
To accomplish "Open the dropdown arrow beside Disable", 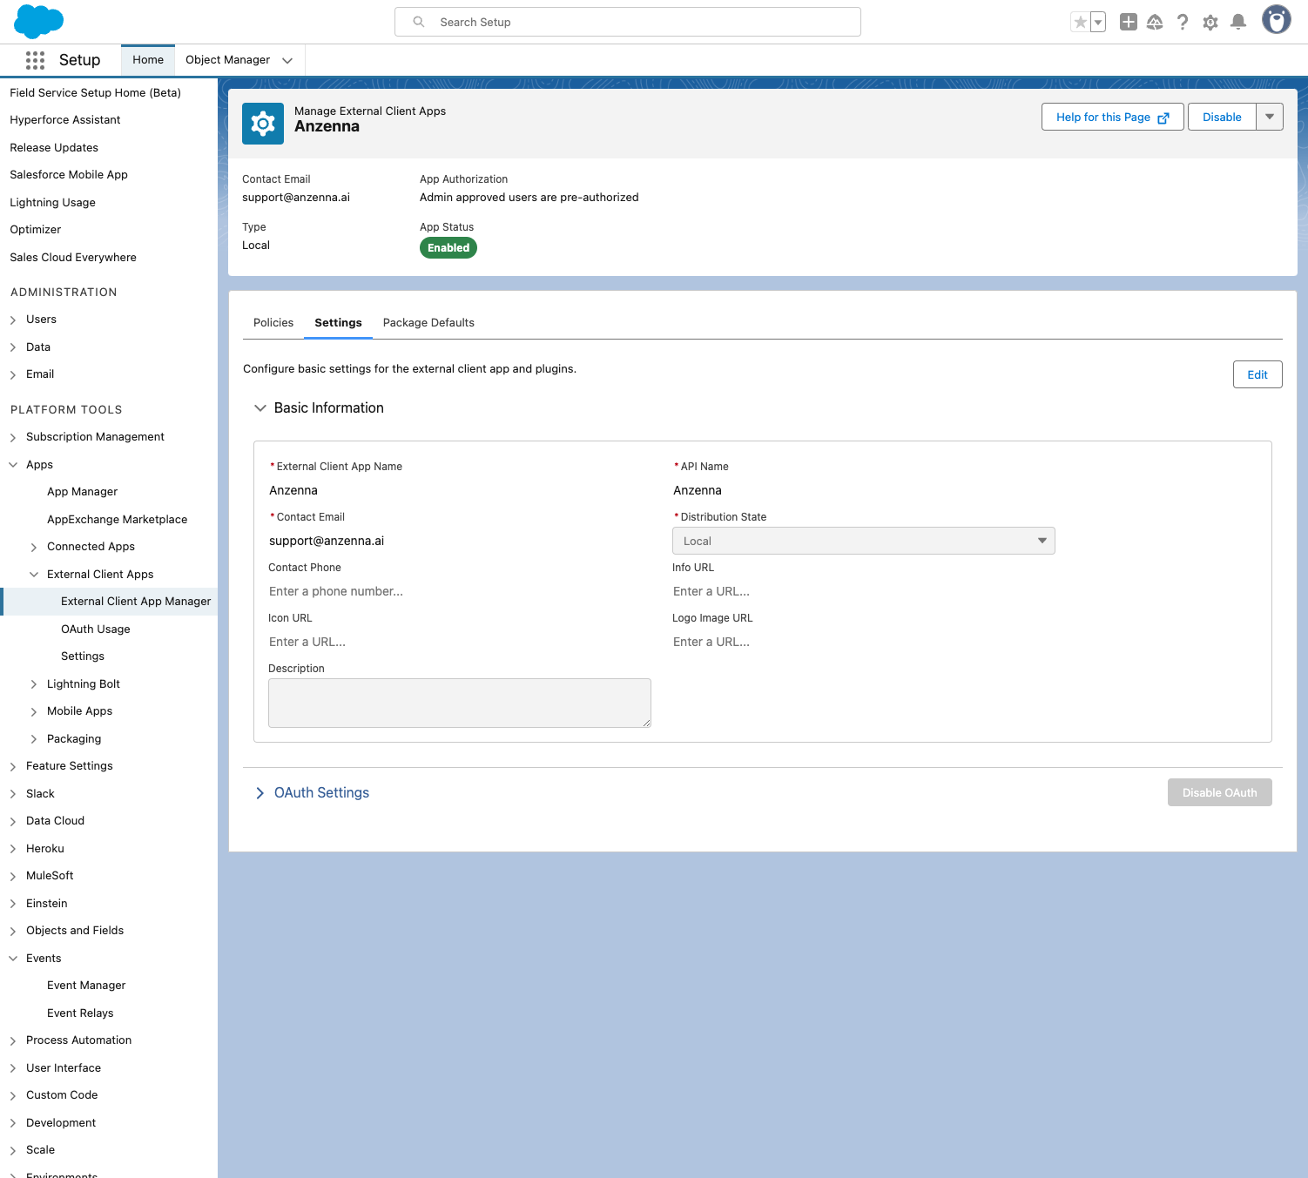I will pos(1270,117).
